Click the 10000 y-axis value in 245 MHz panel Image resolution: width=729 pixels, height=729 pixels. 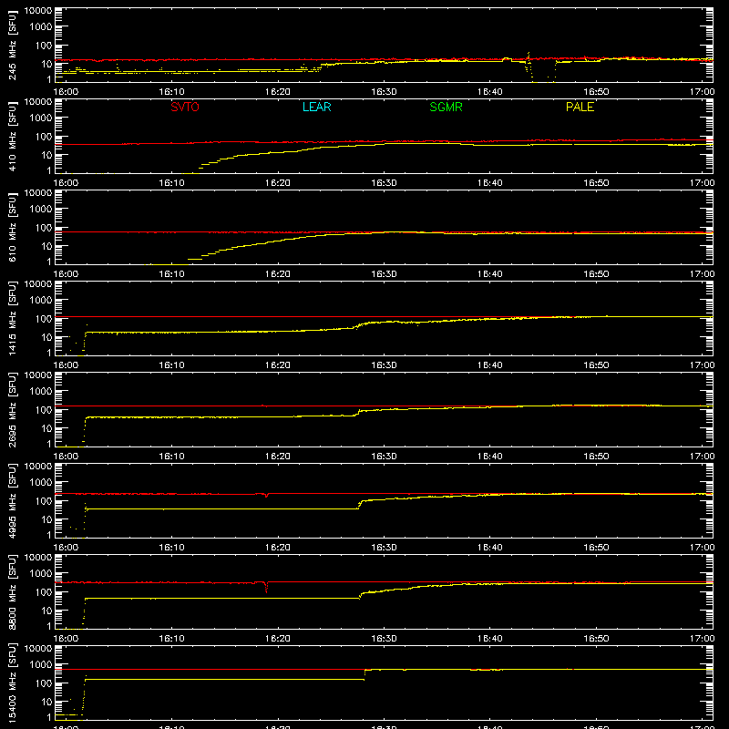click(38, 11)
